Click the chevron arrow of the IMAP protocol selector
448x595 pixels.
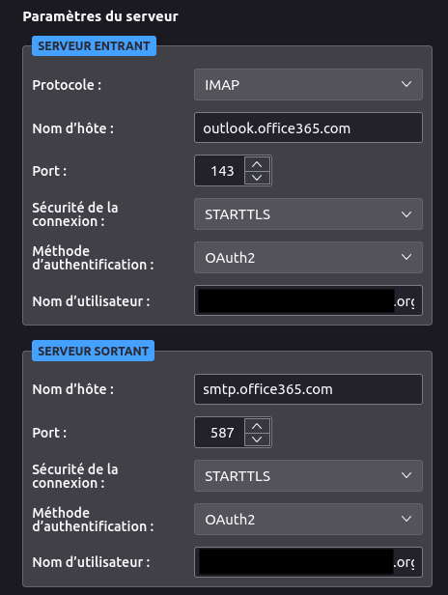click(x=406, y=84)
